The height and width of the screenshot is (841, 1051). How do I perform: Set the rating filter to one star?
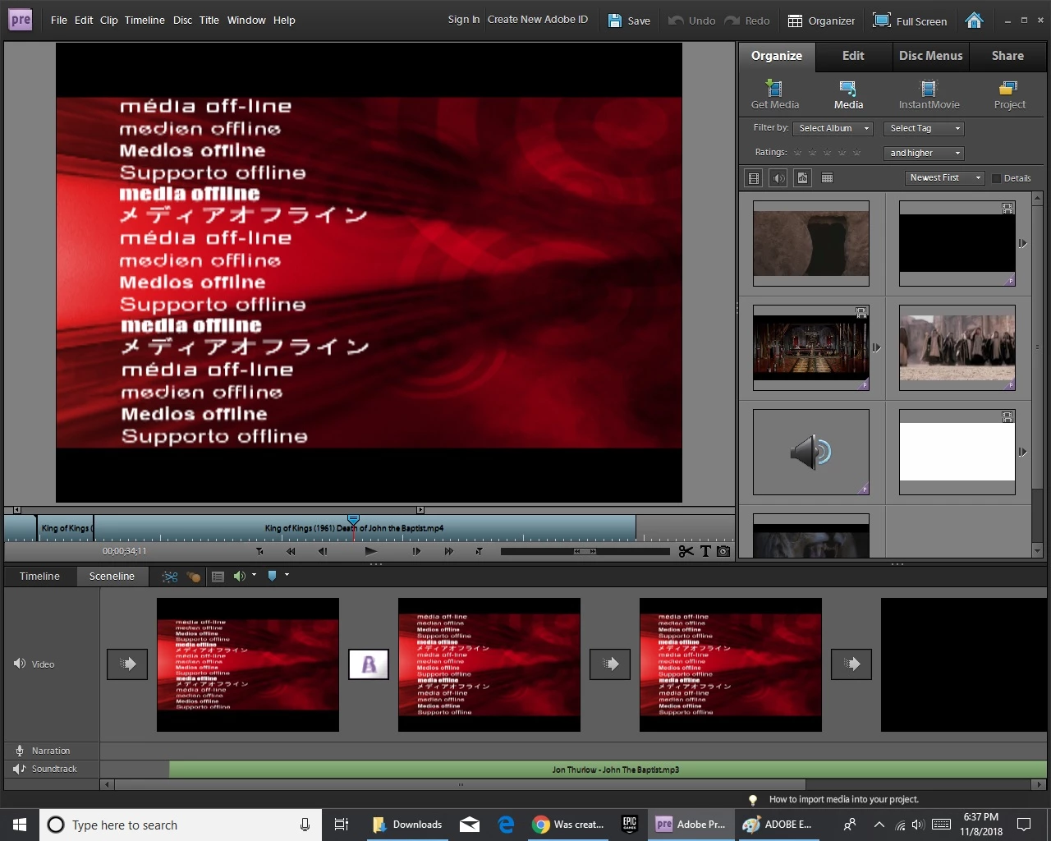point(797,153)
